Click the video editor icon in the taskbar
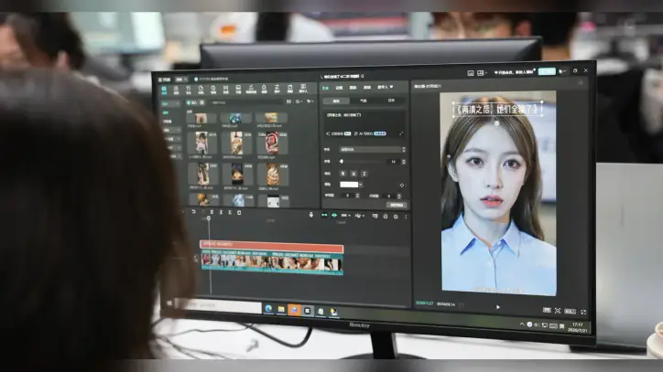663x372 pixels. (x=308, y=311)
